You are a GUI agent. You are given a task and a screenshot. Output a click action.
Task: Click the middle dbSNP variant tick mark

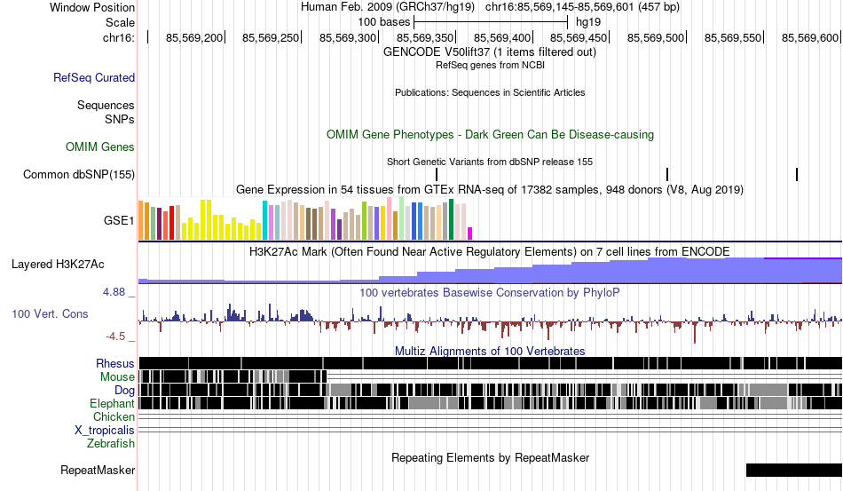[667, 174]
